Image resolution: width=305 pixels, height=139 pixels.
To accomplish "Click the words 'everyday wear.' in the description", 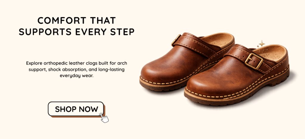I will (77, 76).
